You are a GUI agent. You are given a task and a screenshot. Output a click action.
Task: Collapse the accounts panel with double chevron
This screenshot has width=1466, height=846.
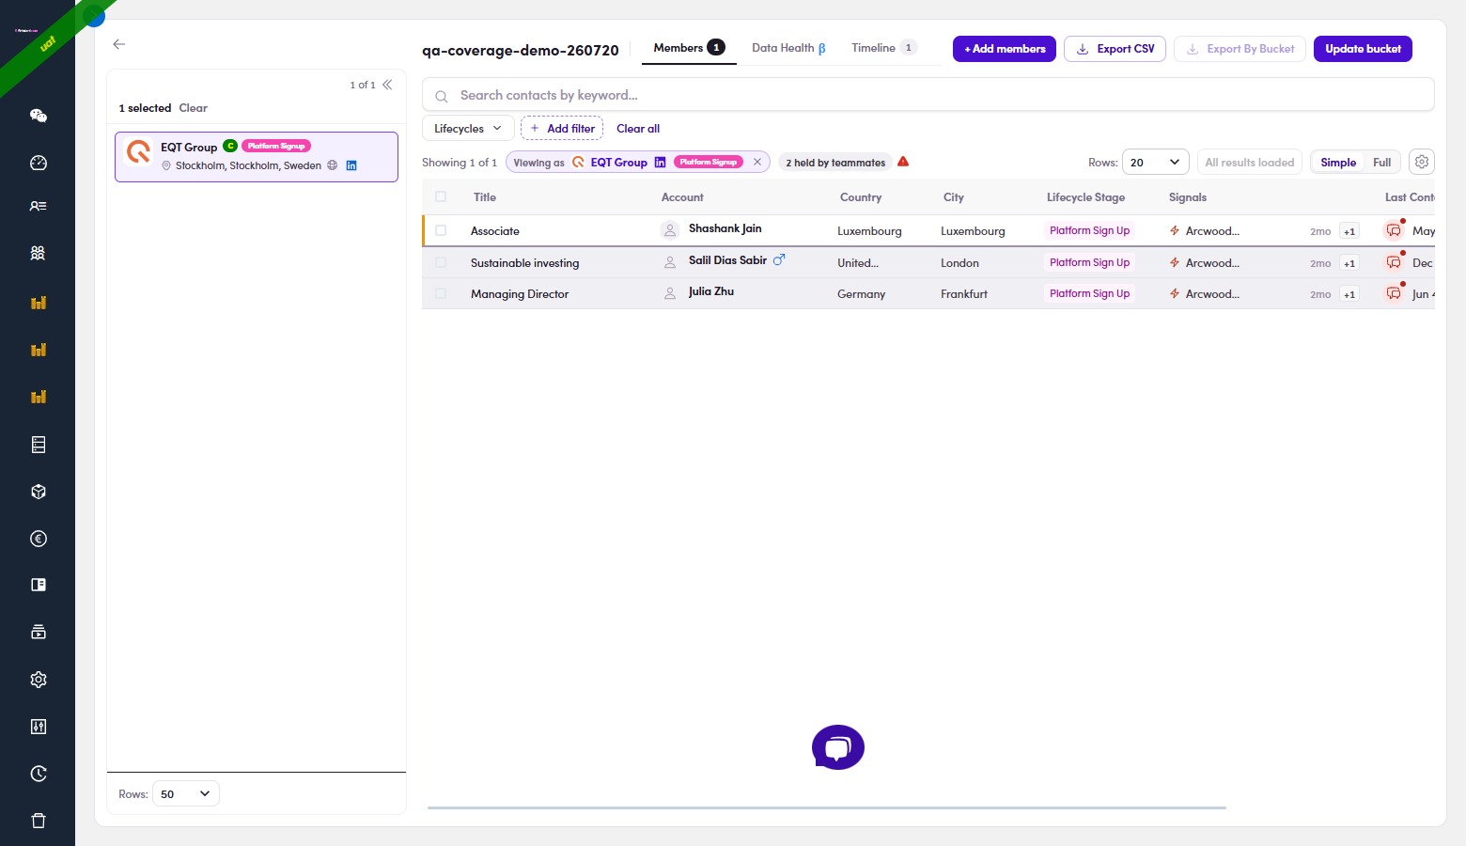pos(387,85)
